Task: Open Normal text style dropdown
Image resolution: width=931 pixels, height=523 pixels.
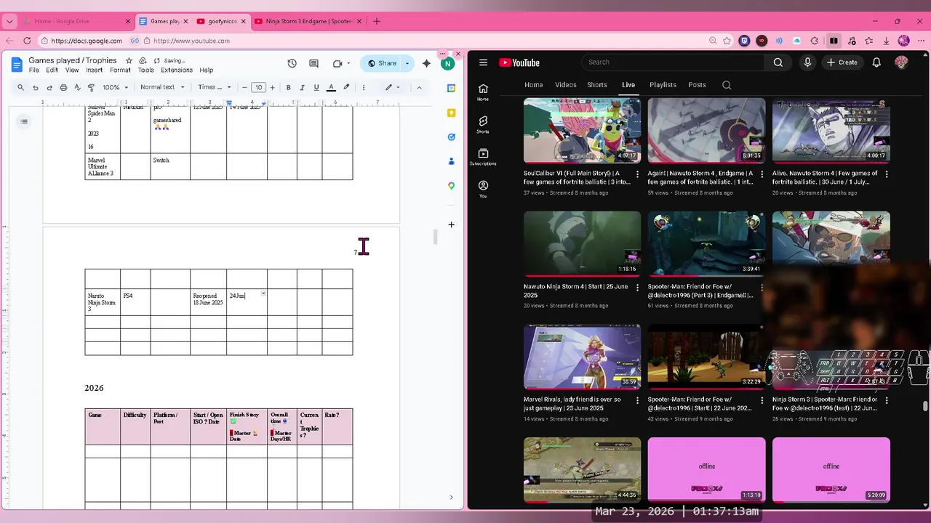Action: pyautogui.click(x=161, y=87)
